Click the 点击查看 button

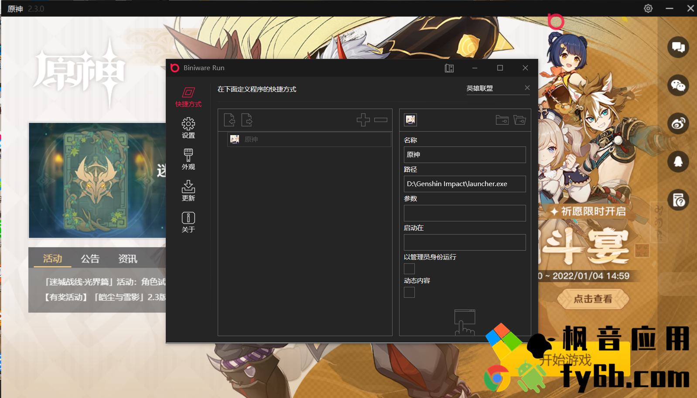coord(593,299)
